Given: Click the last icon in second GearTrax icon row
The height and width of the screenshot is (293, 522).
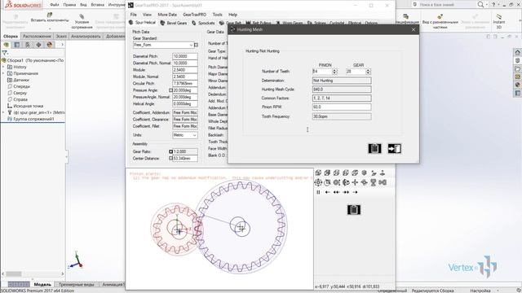Looking at the screenshot, I should click(x=383, y=182).
